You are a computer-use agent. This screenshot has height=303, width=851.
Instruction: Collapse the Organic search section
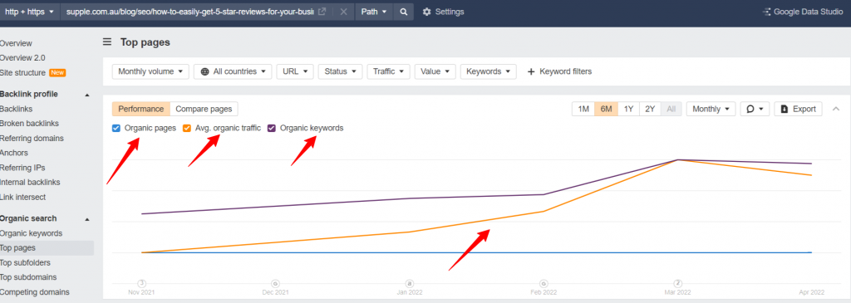(87, 219)
